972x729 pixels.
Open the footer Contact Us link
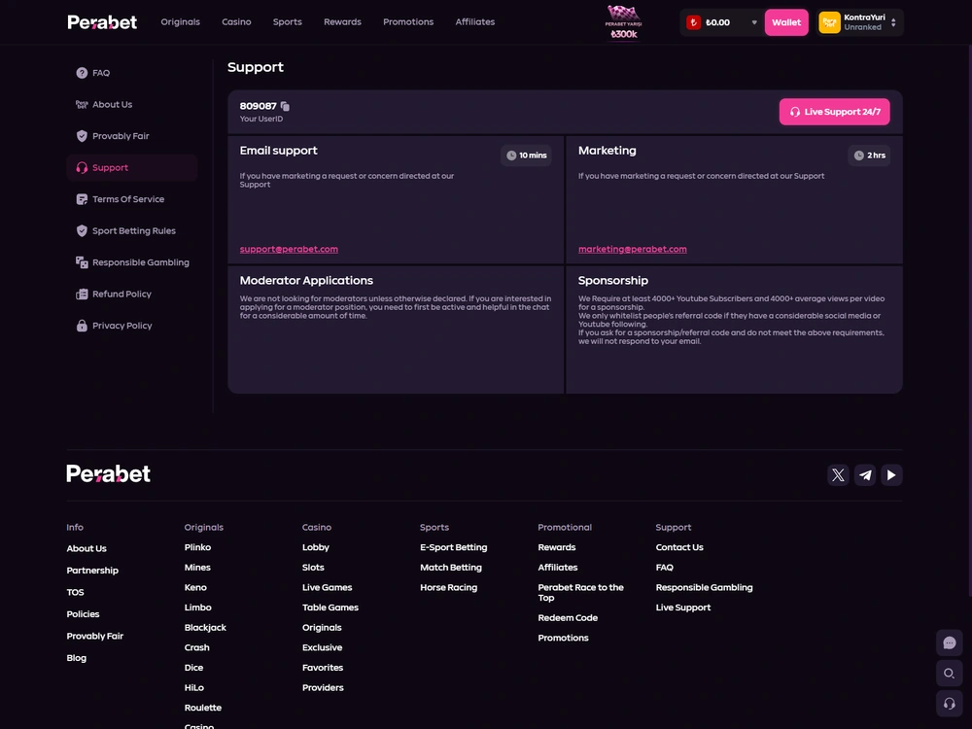(679, 547)
